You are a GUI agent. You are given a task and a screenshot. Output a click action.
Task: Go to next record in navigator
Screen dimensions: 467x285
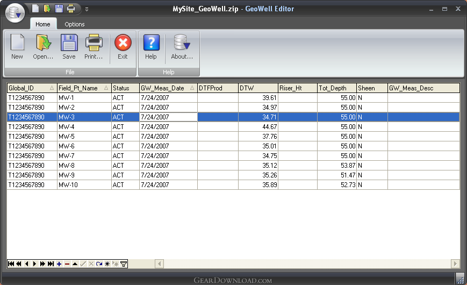(x=34, y=264)
